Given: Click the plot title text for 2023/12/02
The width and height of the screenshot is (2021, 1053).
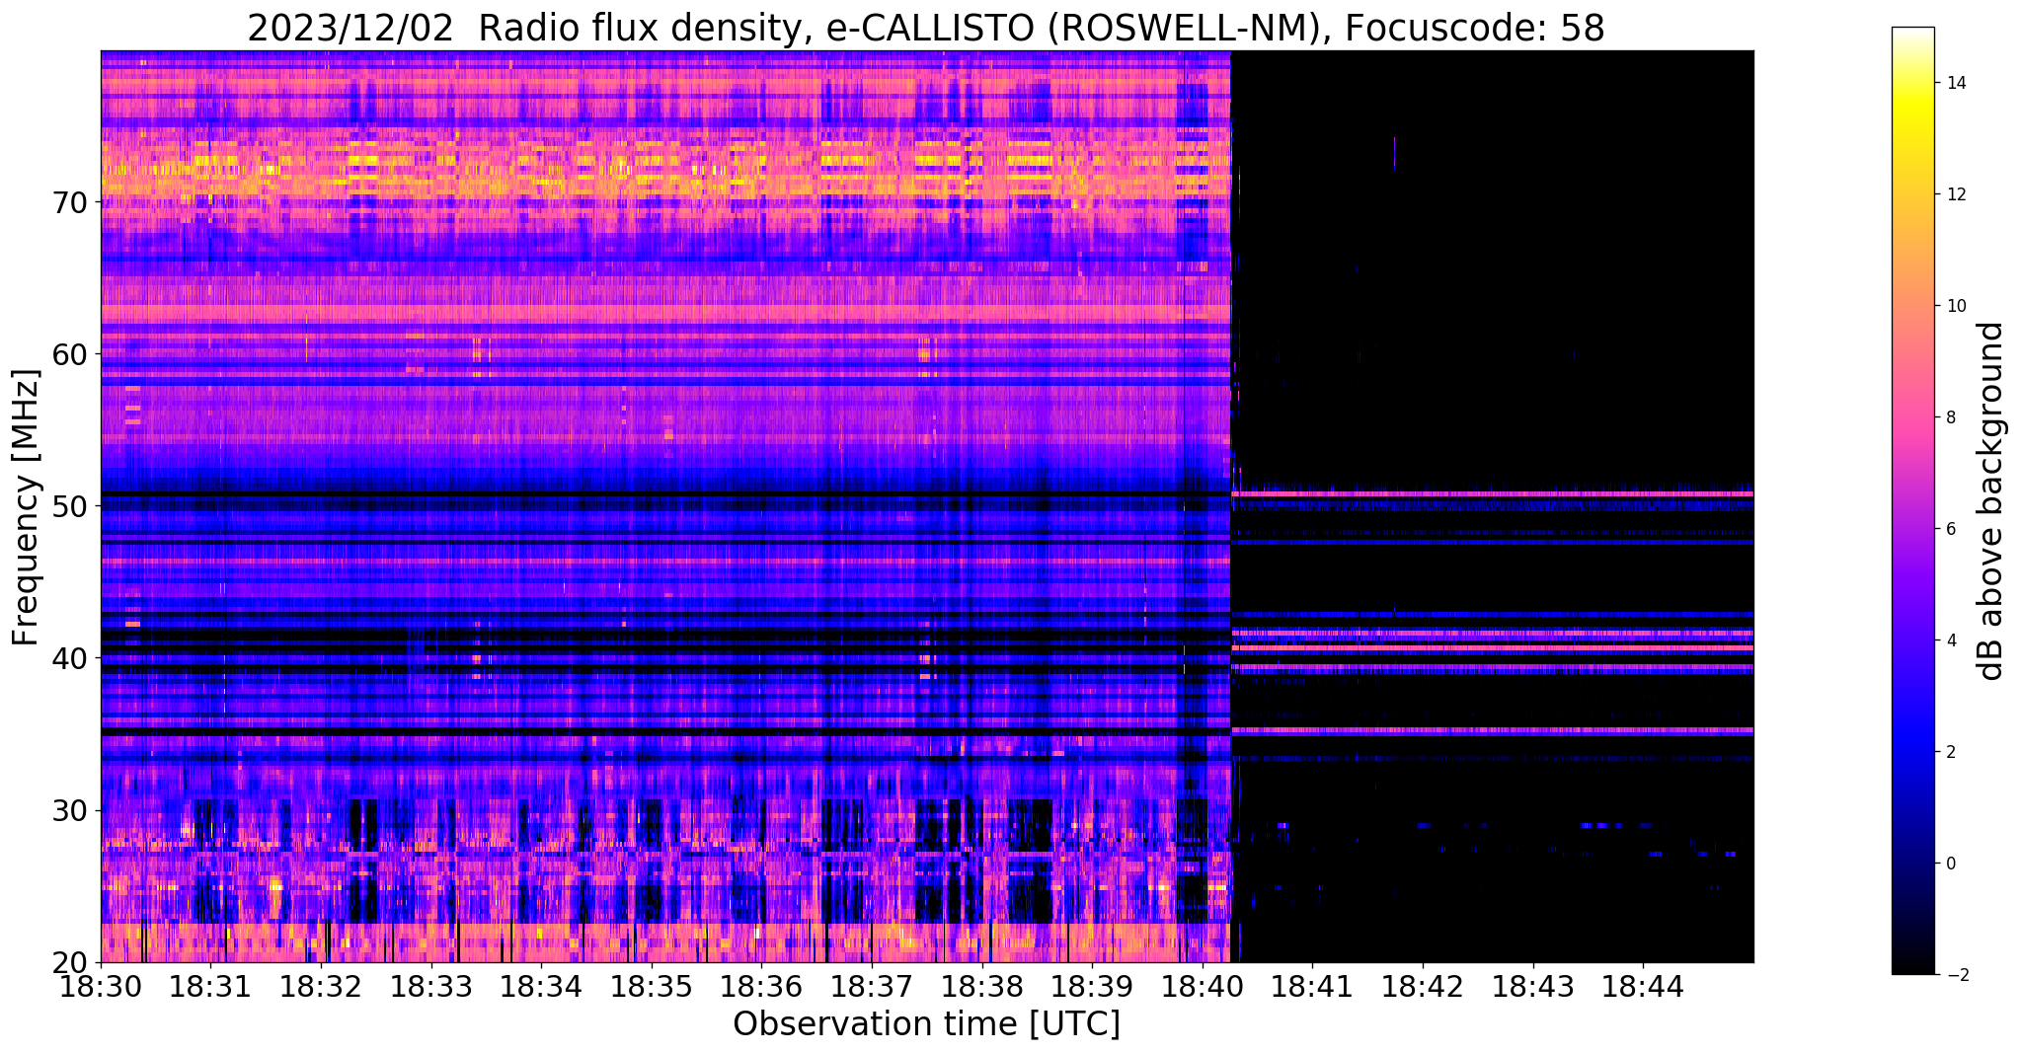Looking at the screenshot, I should tap(925, 28).
